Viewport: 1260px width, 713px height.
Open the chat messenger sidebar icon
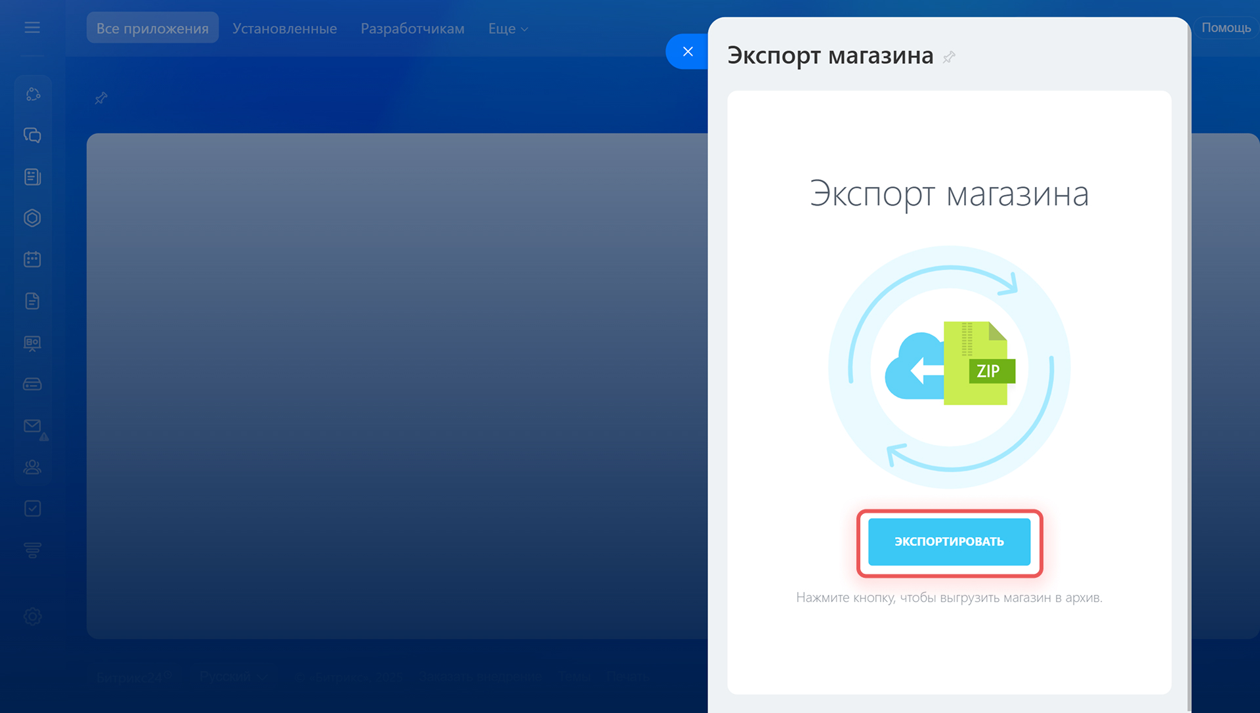(x=32, y=135)
